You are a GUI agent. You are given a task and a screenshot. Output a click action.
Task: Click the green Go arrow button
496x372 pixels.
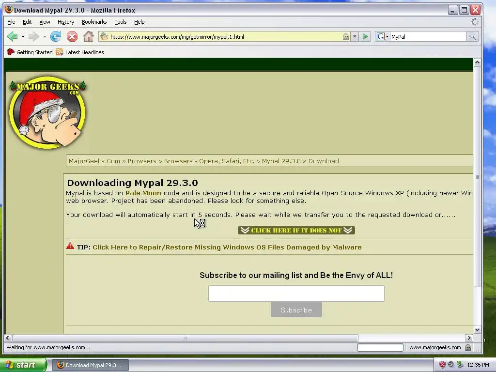coord(365,37)
